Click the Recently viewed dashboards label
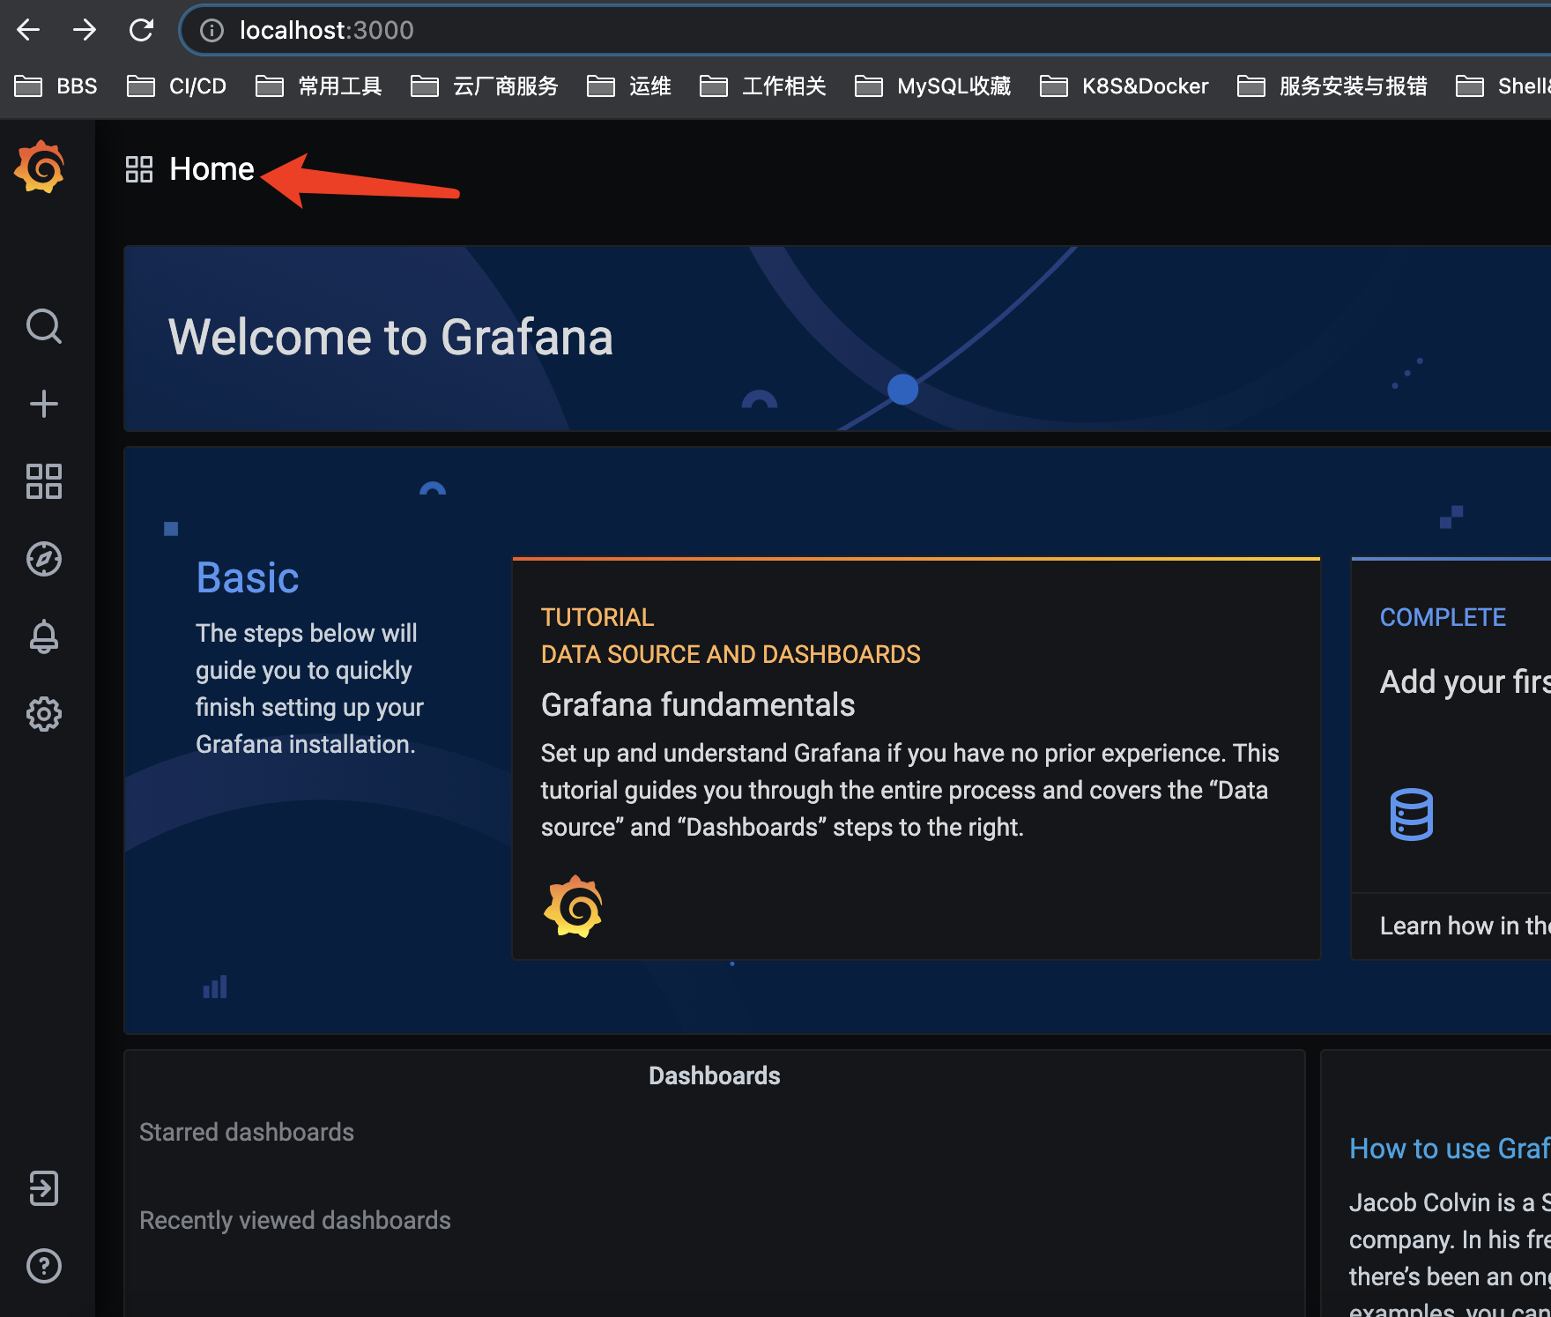1551x1317 pixels. click(295, 1220)
